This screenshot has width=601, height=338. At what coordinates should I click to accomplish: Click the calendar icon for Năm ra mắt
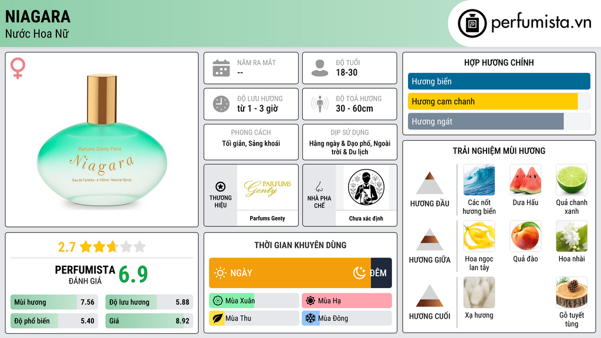[x=221, y=68]
